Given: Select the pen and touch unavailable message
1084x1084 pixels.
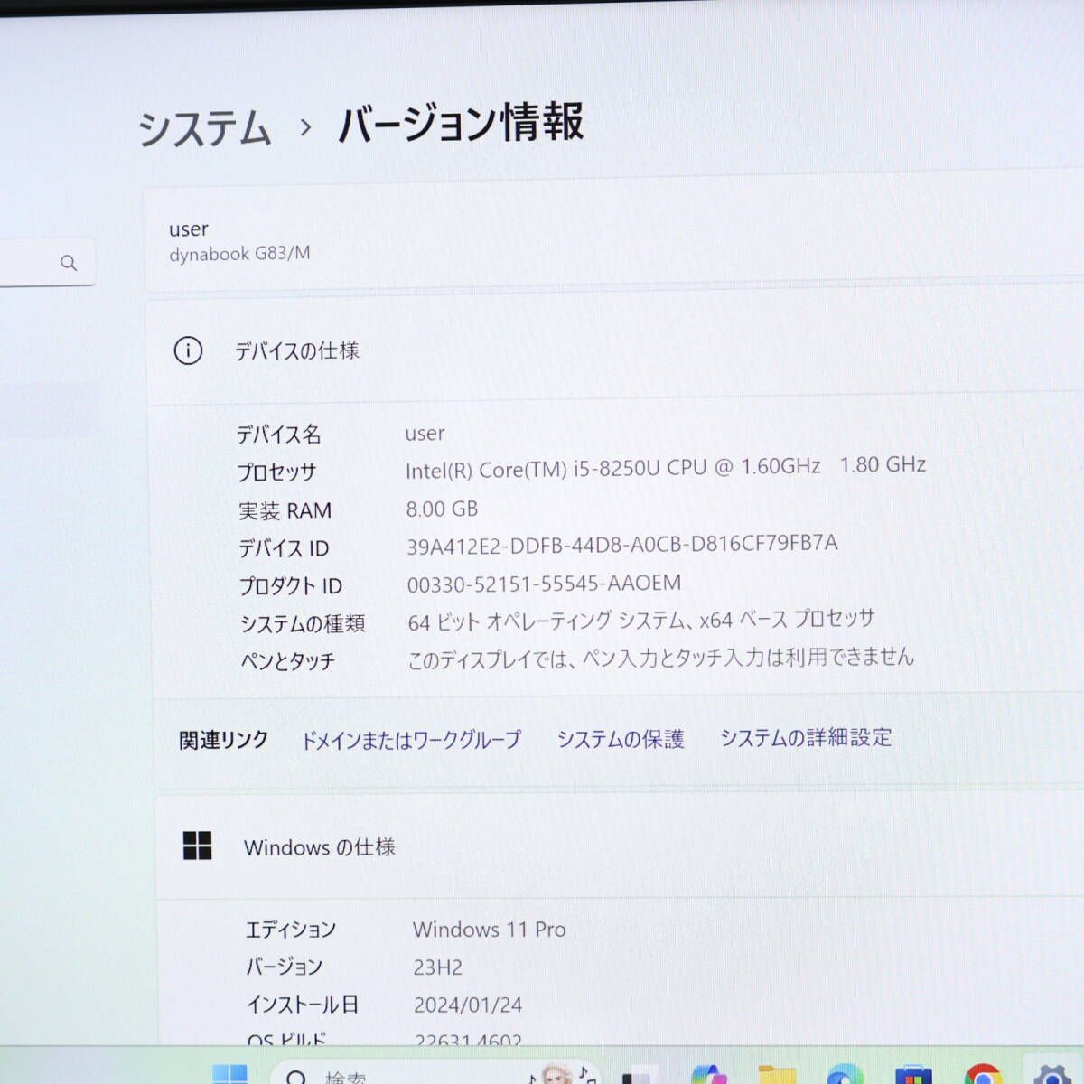Looking at the screenshot, I should click(x=661, y=658).
